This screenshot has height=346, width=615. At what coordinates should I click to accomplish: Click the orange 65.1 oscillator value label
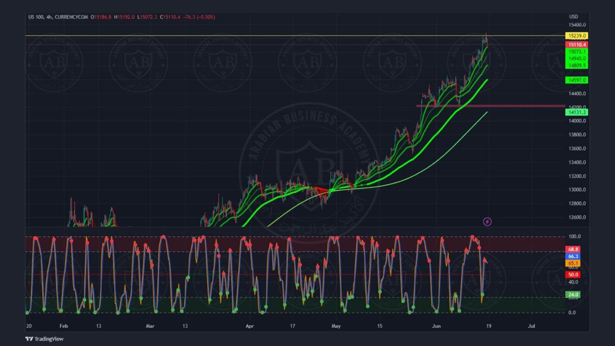(x=573, y=263)
